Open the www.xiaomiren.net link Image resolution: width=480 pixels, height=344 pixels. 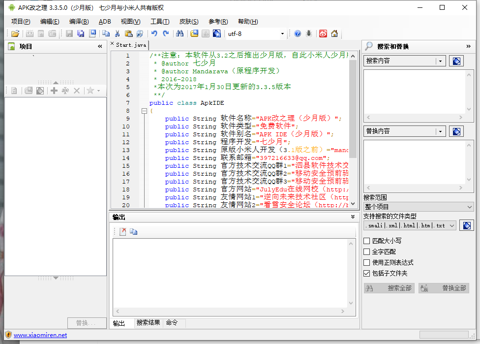(40, 335)
